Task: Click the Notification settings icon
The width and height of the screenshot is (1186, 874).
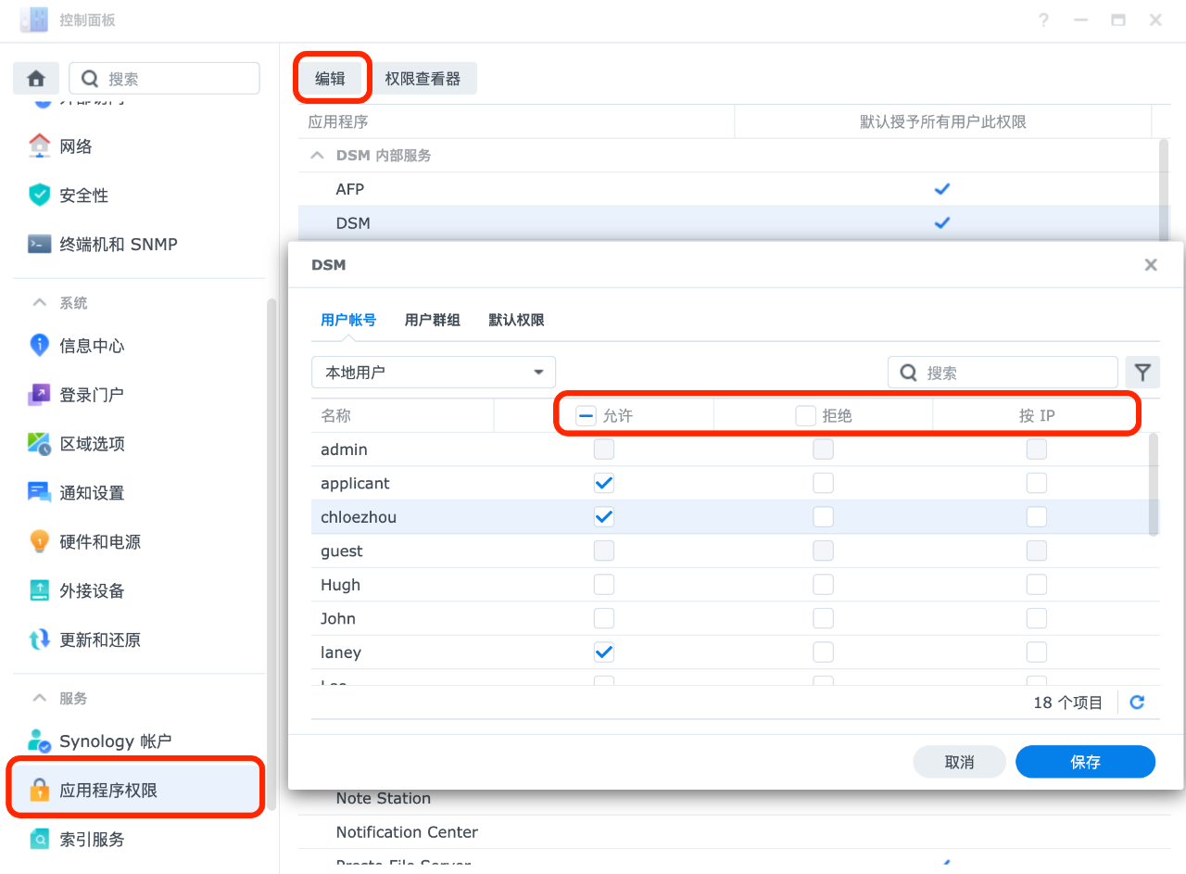Action: pyautogui.click(x=39, y=492)
